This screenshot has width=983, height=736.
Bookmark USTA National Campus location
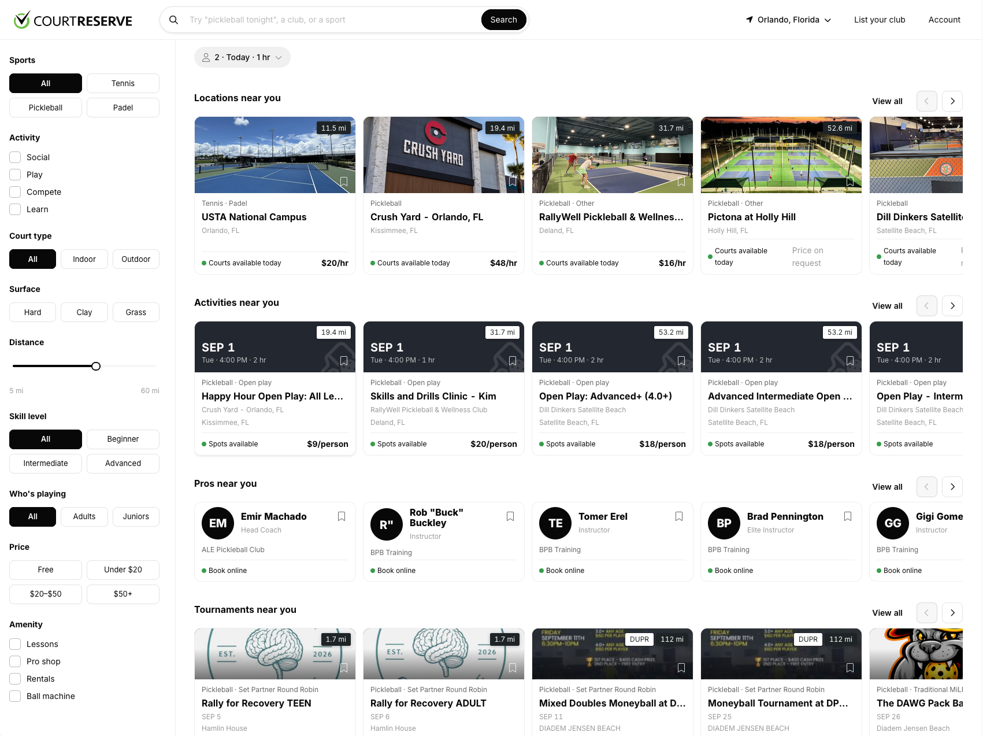tap(344, 182)
